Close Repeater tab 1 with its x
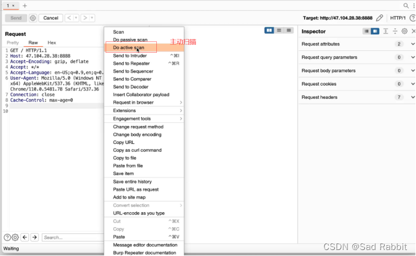This screenshot has width=416, height=256. pos(13,5)
